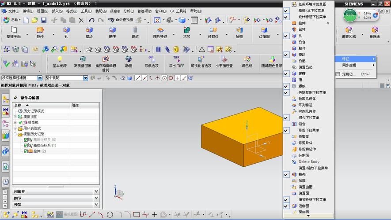Image resolution: width=391 pixels, height=220 pixels.
Task: Expand the 模型视图 tree node
Action: pos(15,117)
